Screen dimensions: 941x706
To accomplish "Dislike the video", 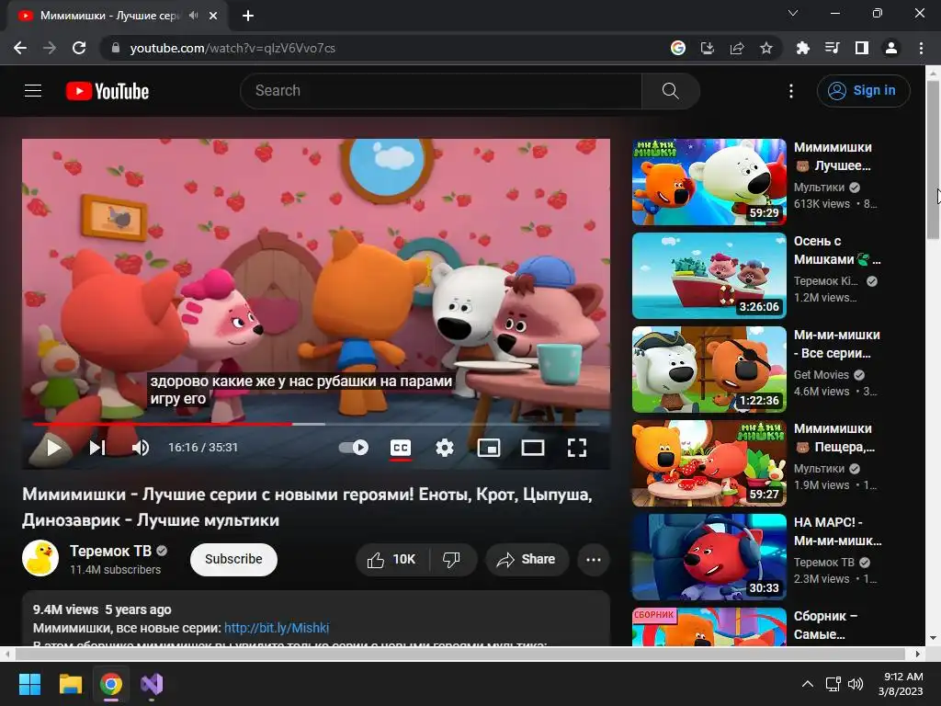I will (452, 560).
